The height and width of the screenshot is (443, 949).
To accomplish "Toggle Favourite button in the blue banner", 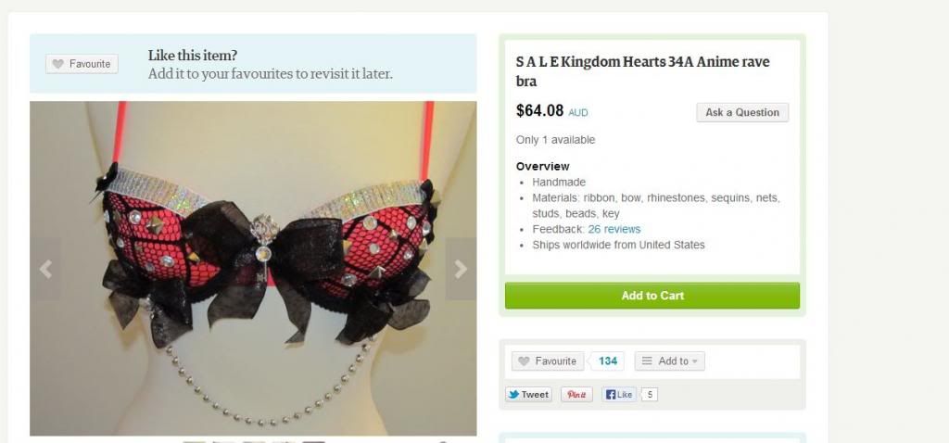I will click(x=82, y=64).
